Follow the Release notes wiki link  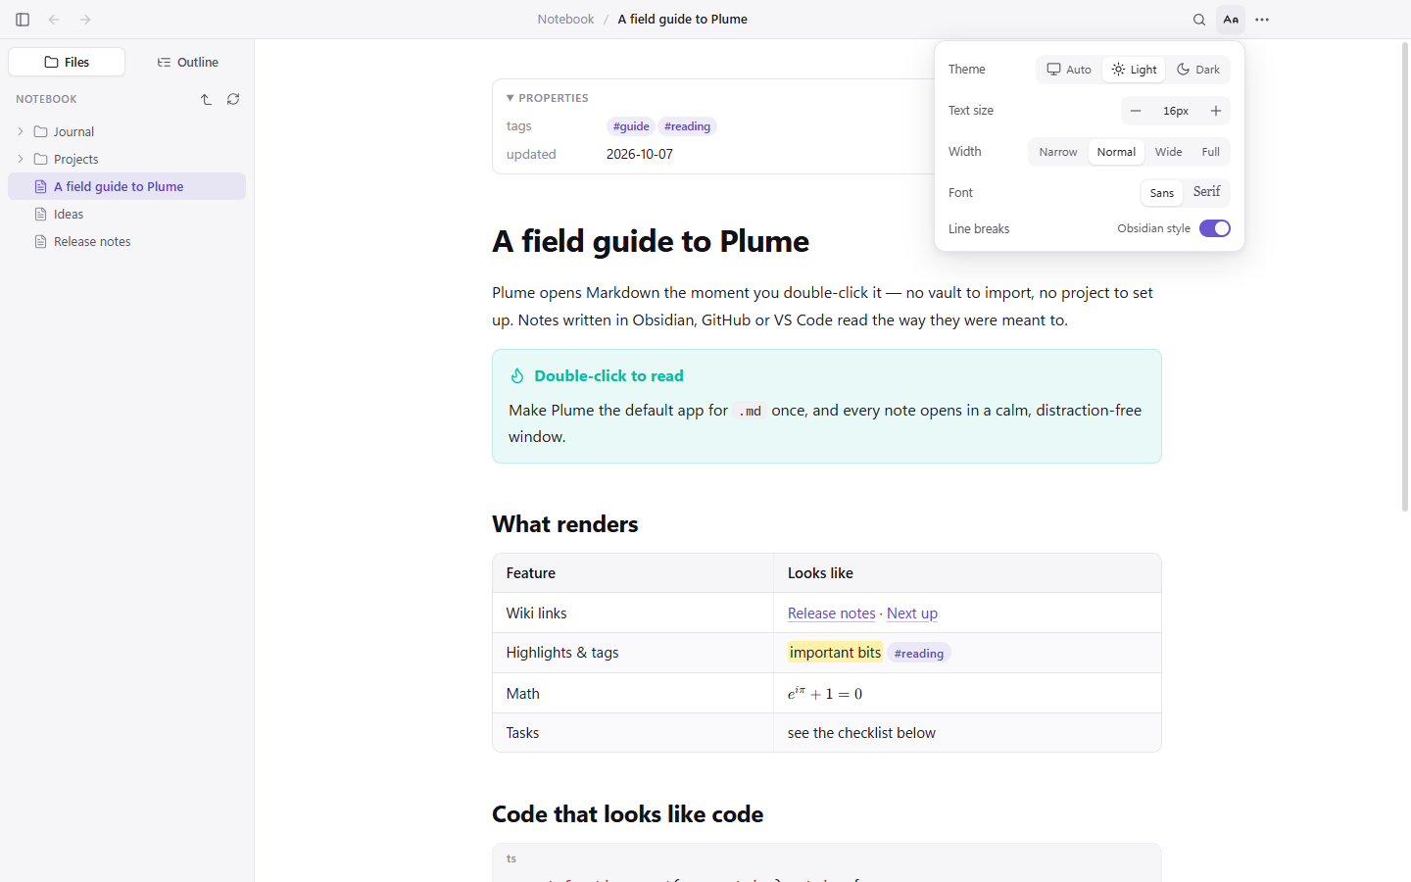832,613
